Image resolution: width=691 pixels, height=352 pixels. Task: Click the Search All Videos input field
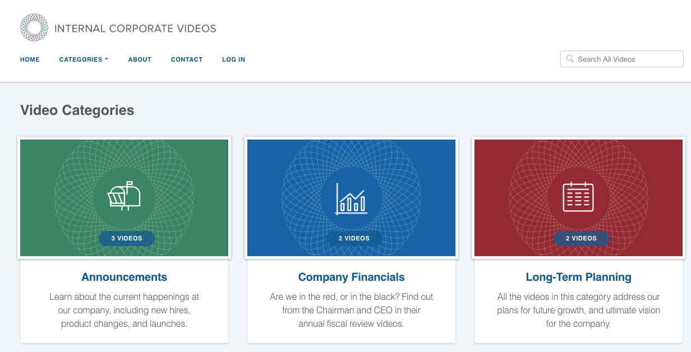(x=621, y=58)
